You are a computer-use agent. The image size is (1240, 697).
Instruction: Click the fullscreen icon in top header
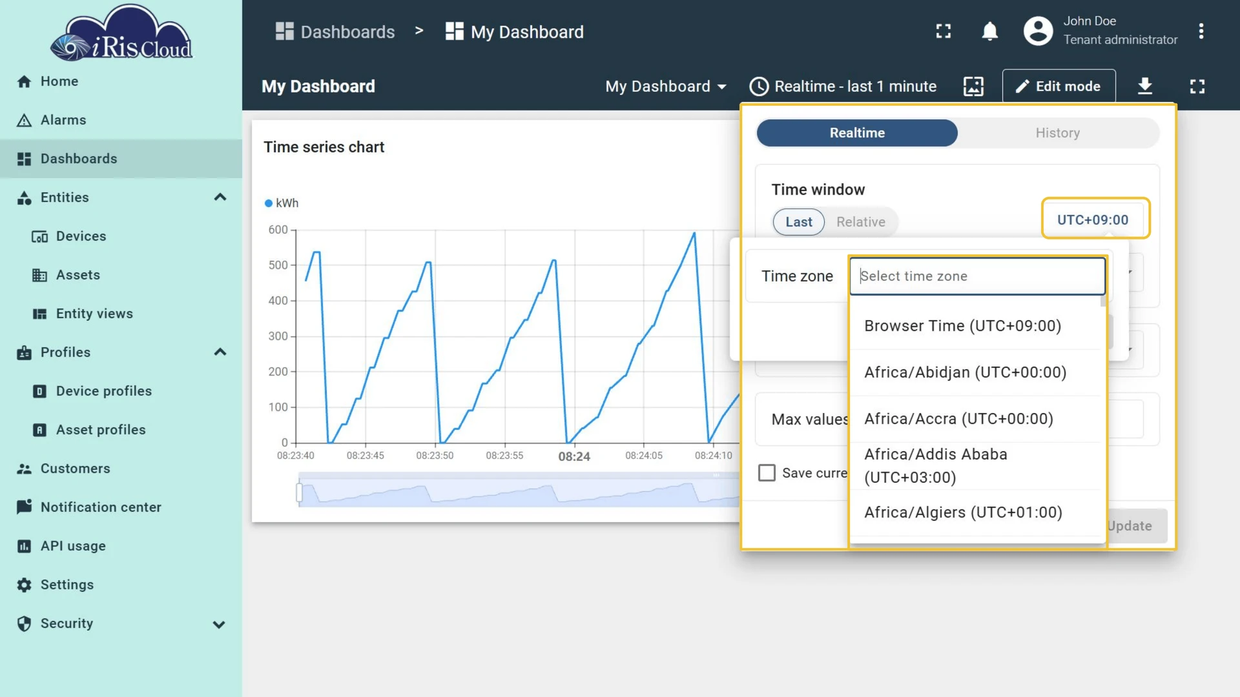point(944,31)
